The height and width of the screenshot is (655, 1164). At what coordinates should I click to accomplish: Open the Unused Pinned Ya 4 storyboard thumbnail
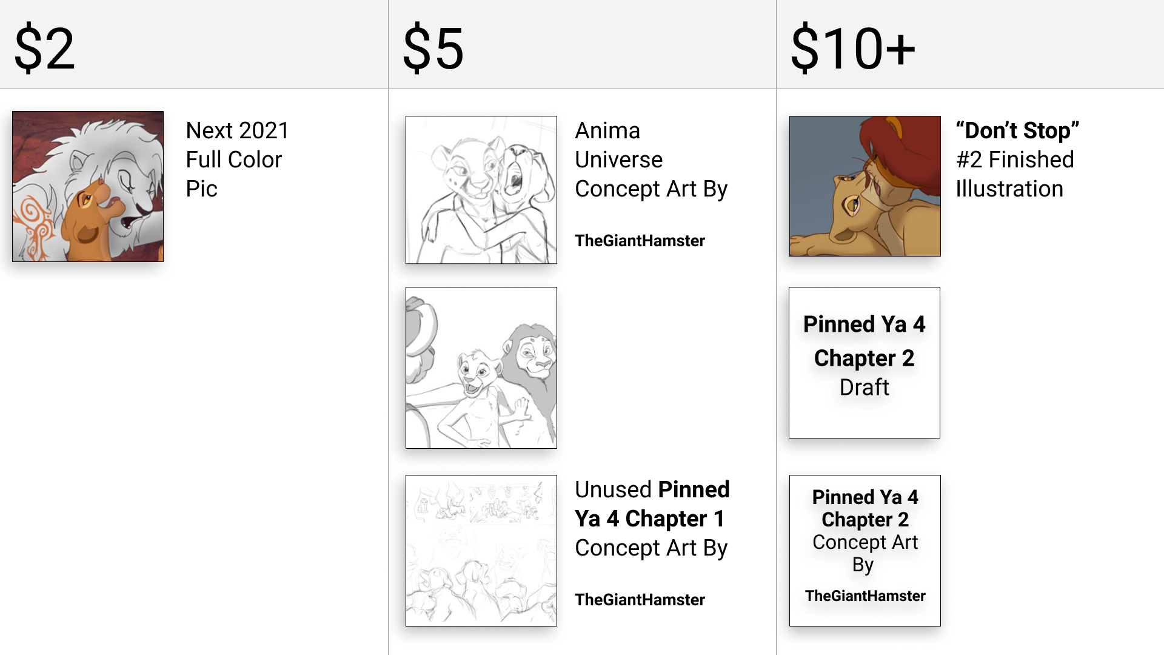481,550
